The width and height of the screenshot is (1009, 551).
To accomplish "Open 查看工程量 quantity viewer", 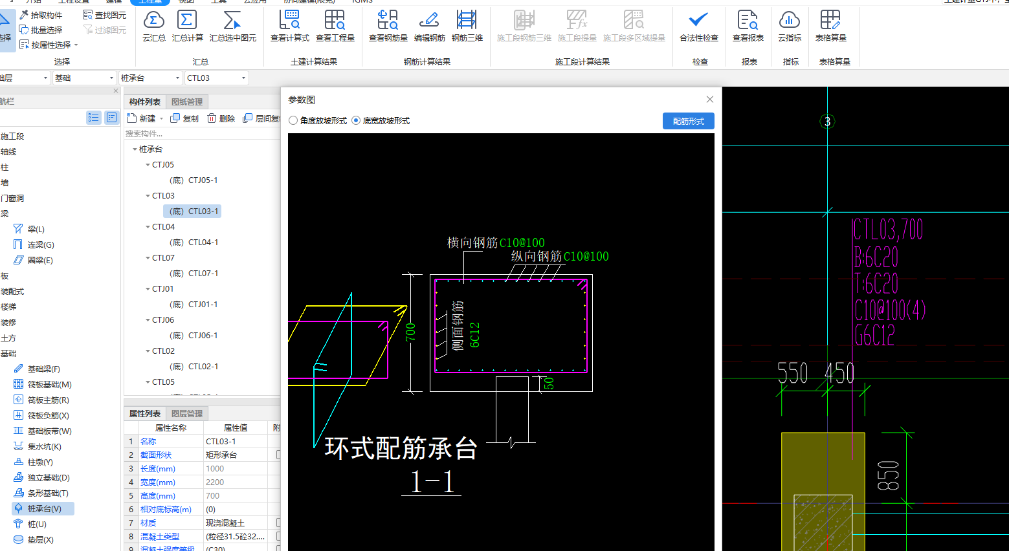I will pyautogui.click(x=335, y=27).
